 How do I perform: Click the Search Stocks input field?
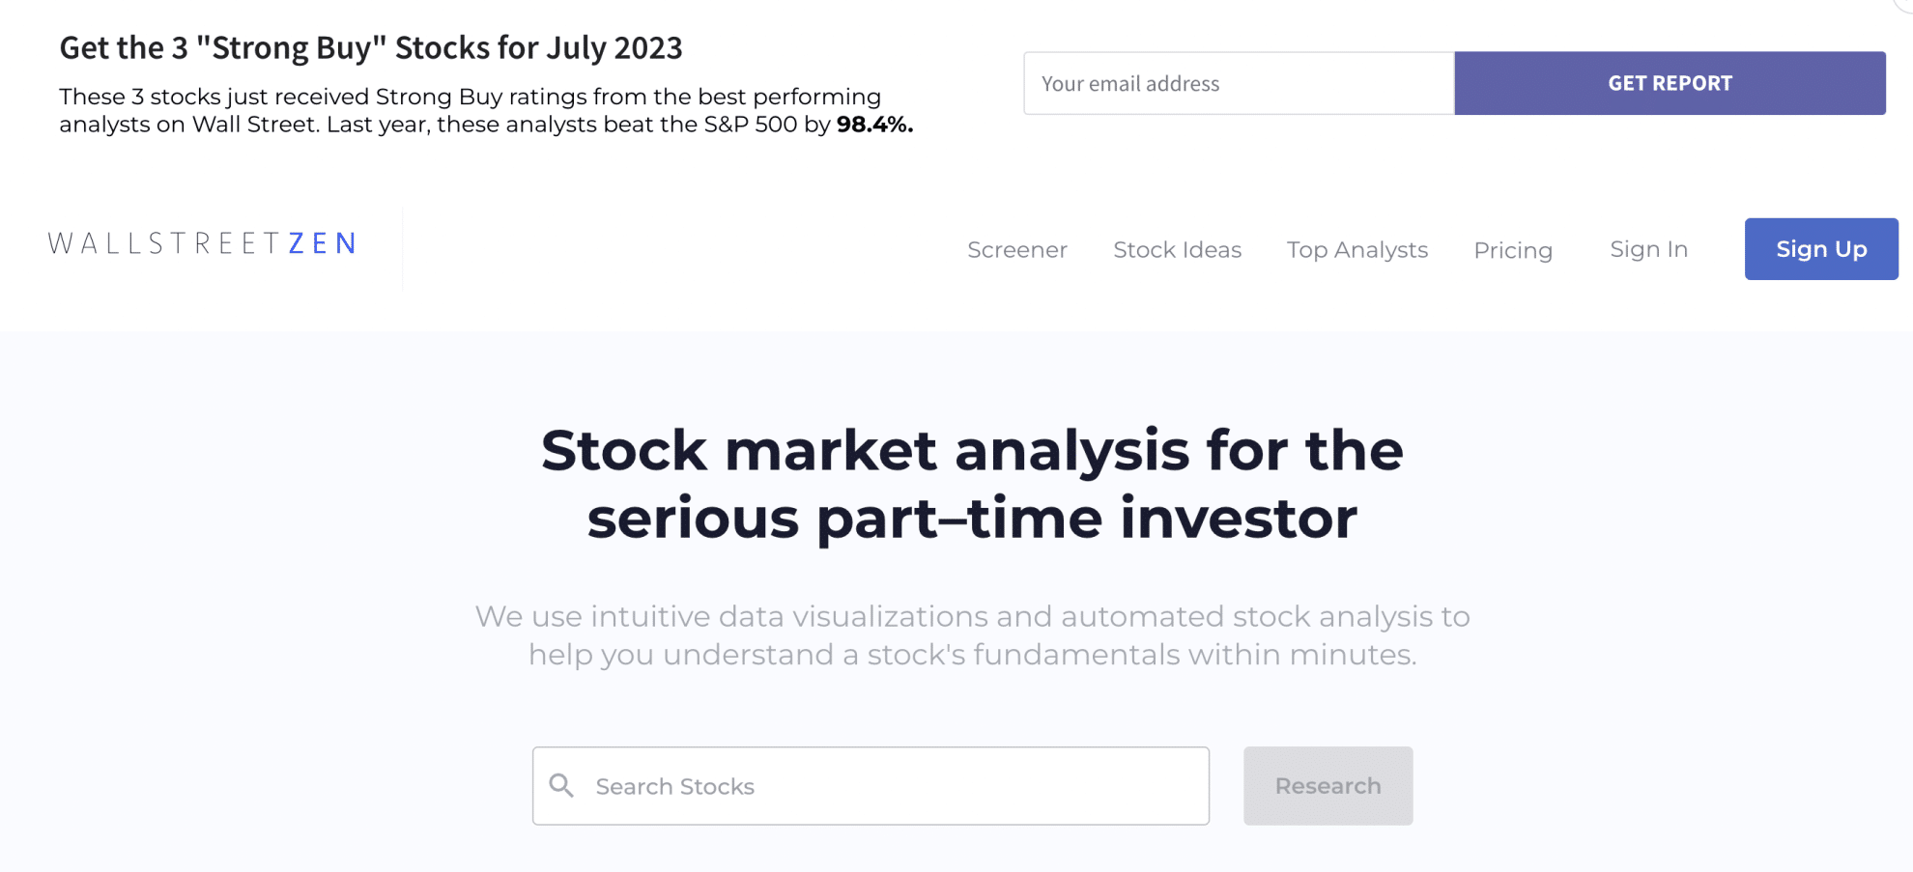point(870,786)
